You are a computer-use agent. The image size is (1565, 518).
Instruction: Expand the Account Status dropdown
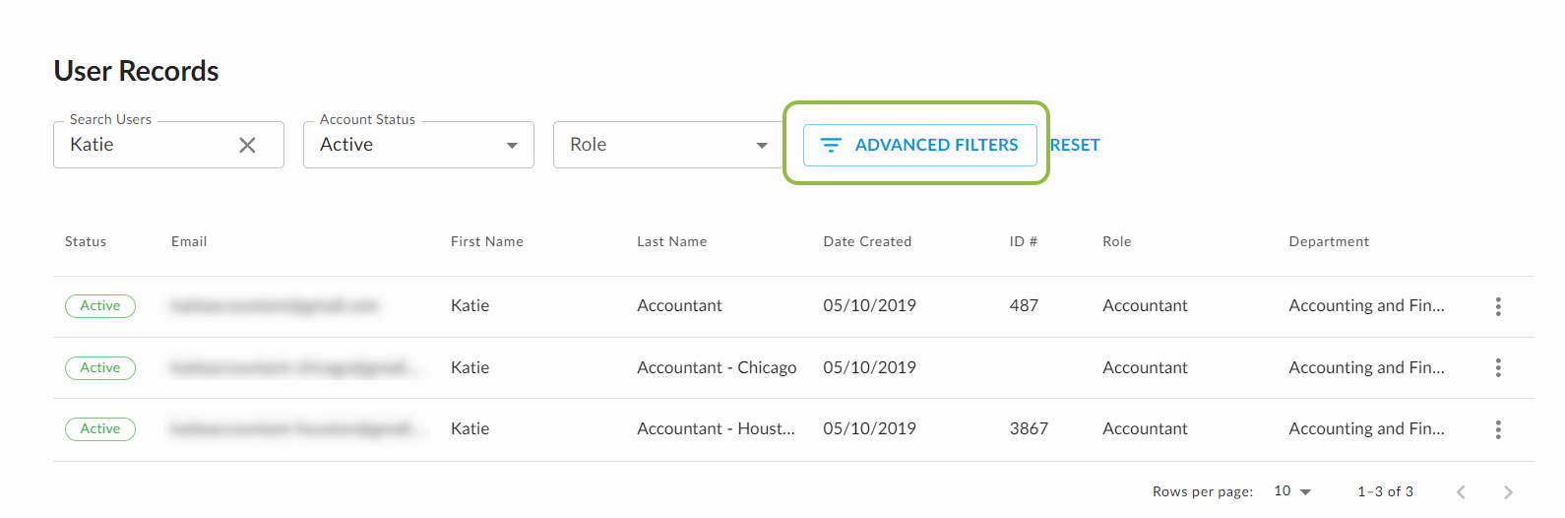418,145
